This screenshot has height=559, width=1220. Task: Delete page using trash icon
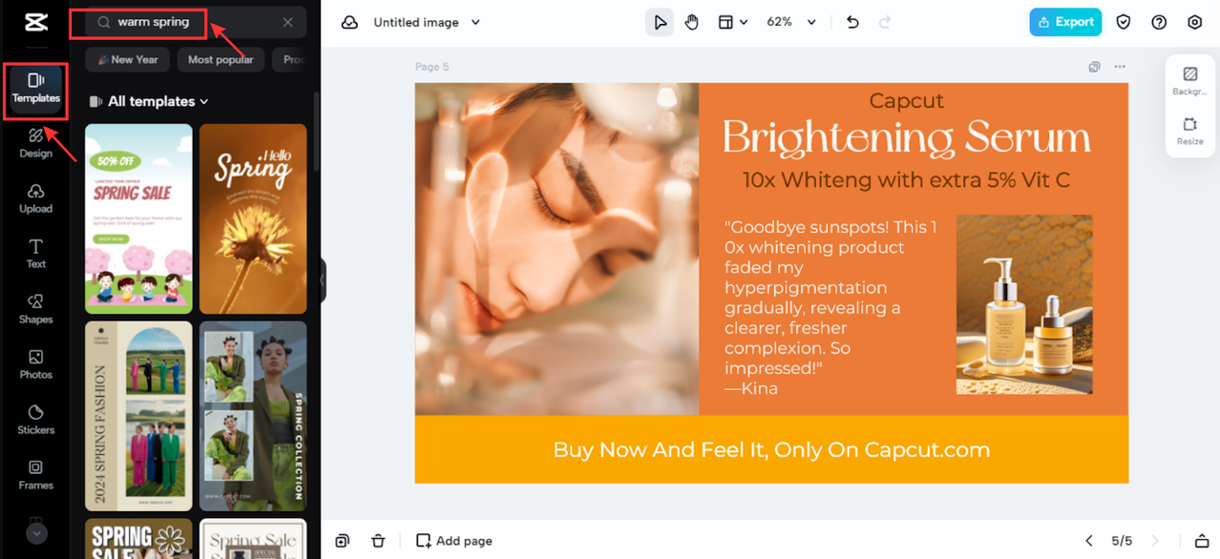point(378,541)
